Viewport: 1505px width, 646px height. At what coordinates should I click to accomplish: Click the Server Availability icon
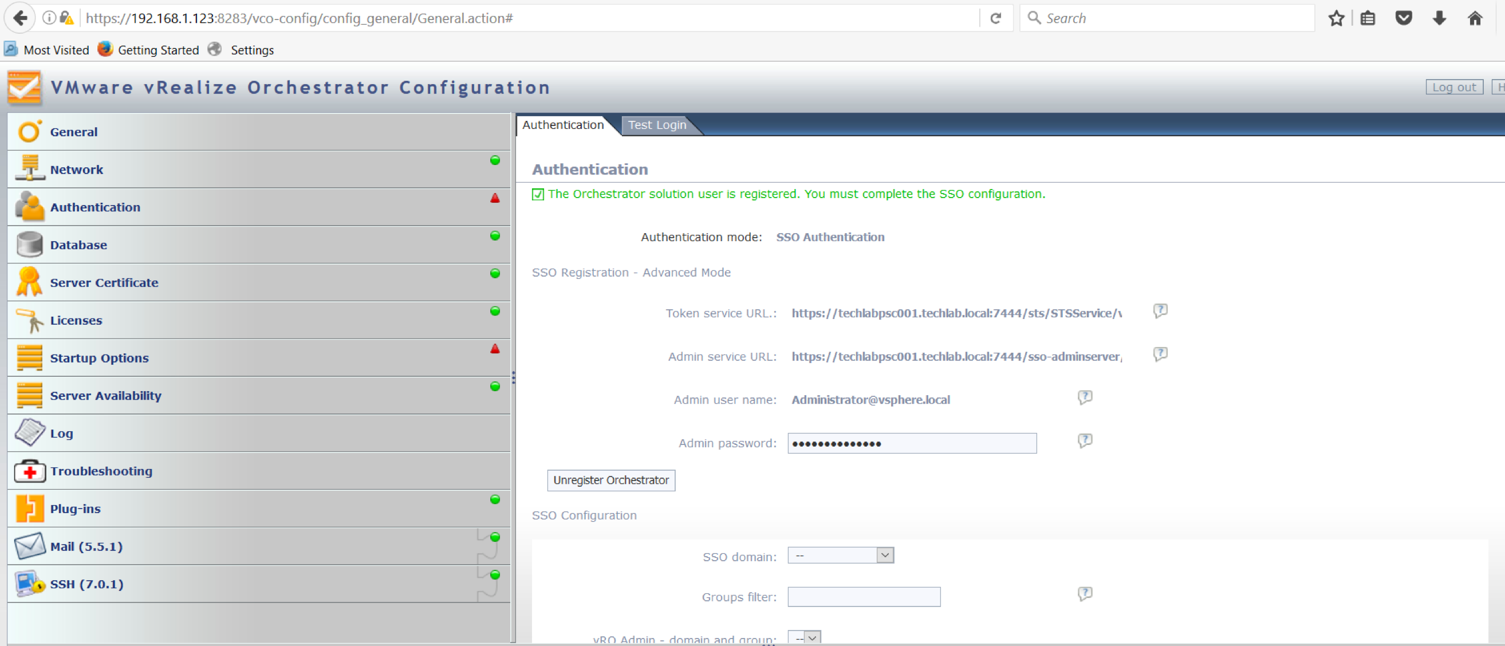pyautogui.click(x=29, y=395)
